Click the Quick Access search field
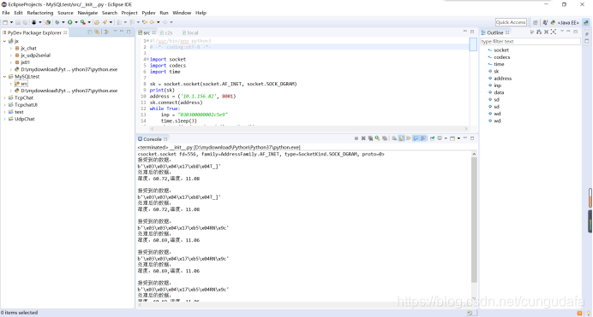 pos(511,22)
